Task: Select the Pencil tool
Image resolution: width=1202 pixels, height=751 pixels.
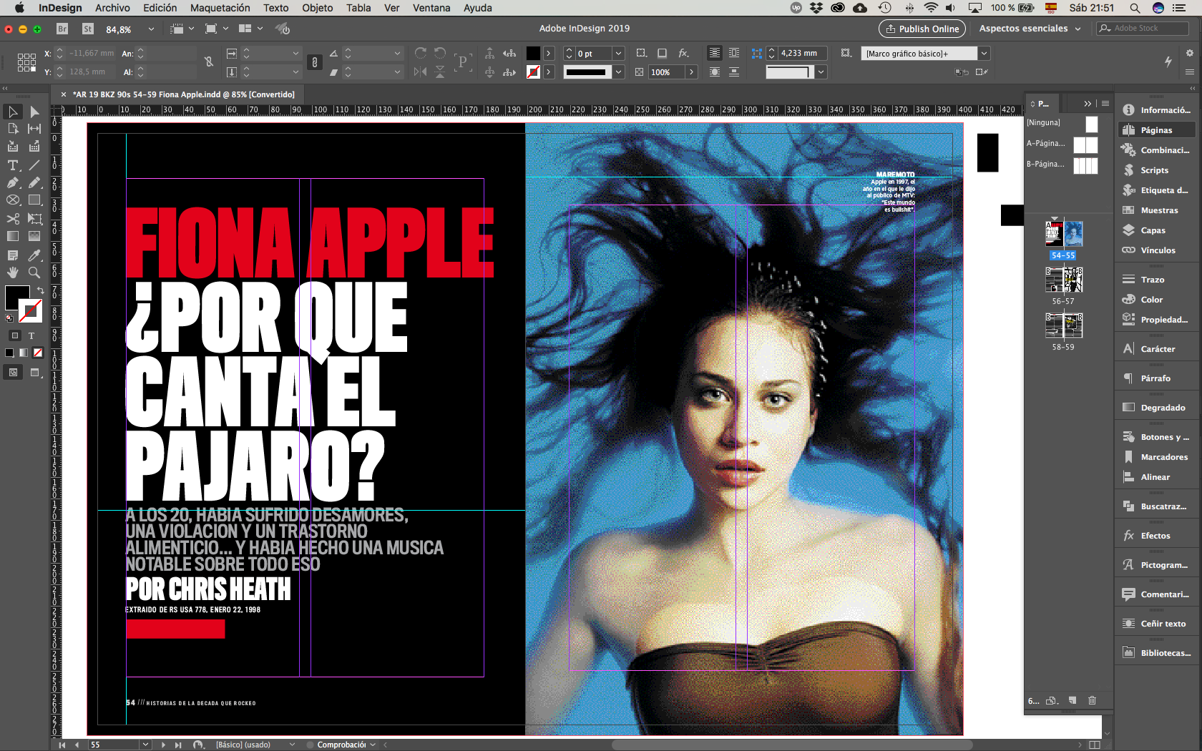Action: 34,182
